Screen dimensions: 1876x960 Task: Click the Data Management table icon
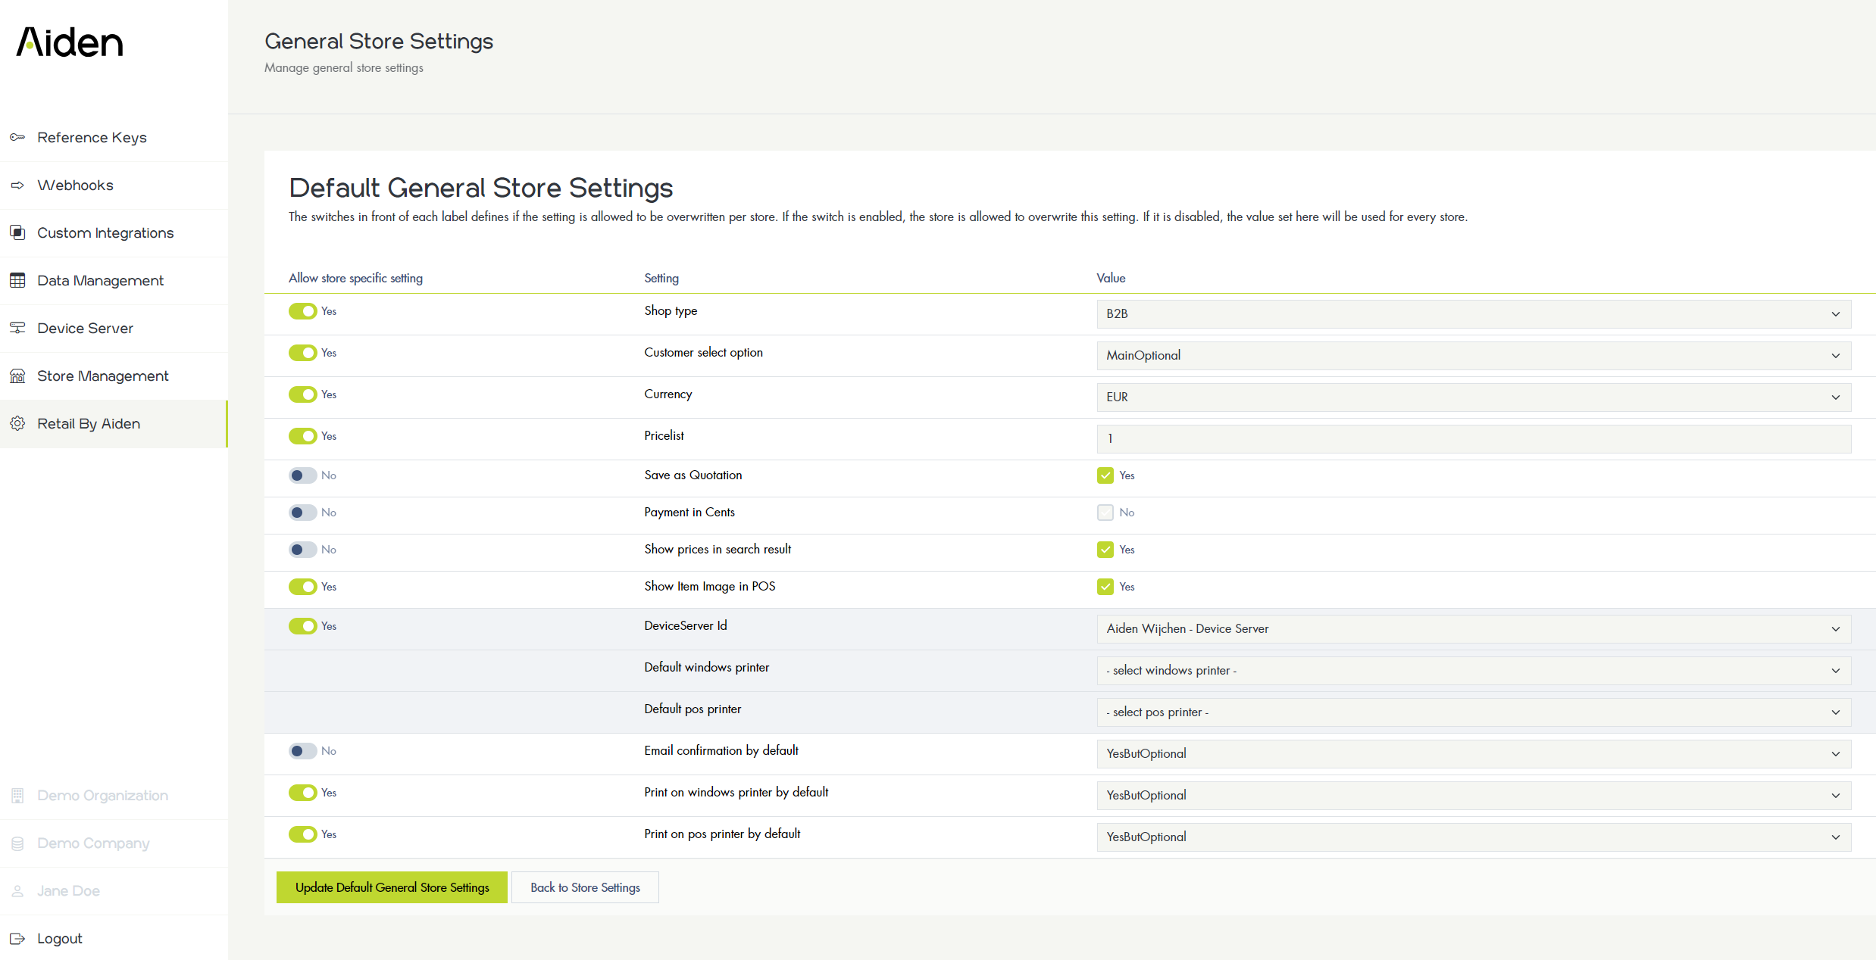(x=17, y=280)
